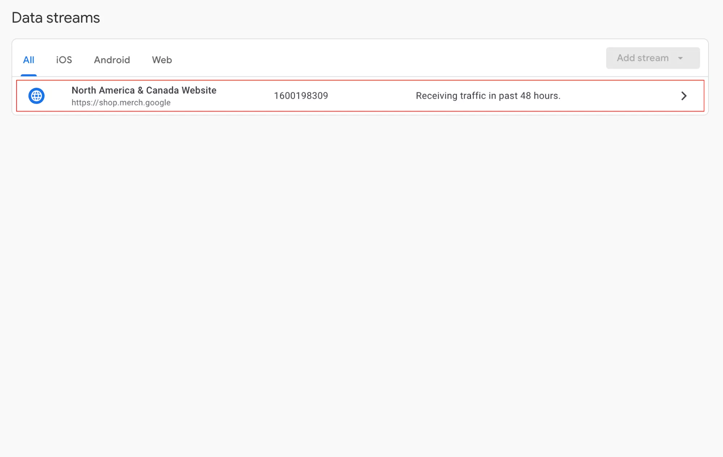Select the All tab
The width and height of the screenshot is (723, 457).
pyautogui.click(x=29, y=60)
